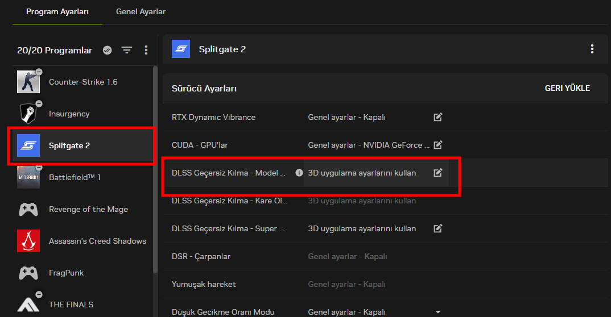The height and width of the screenshot is (317, 611).
Task: Click Revenge of the Mage gamepad icon
Action: click(x=28, y=209)
